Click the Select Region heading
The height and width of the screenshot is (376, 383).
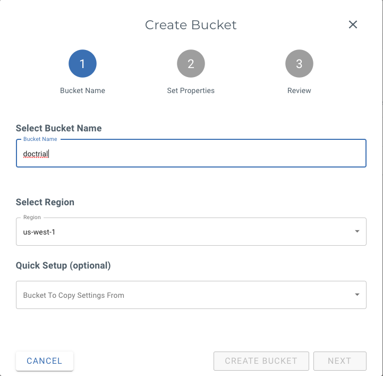click(45, 202)
